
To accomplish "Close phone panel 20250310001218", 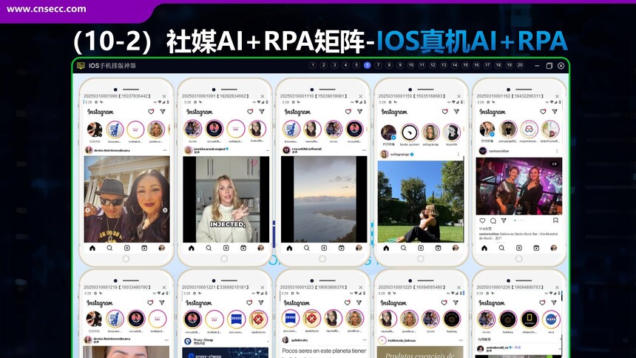I will [164, 288].
